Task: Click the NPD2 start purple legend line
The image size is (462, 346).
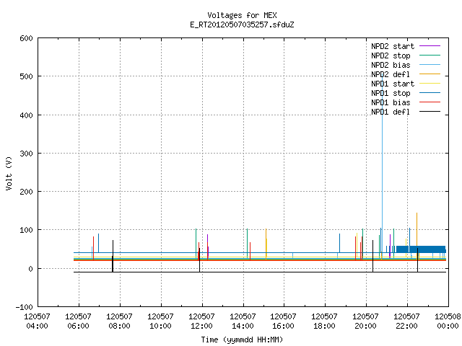Action: (x=430, y=46)
